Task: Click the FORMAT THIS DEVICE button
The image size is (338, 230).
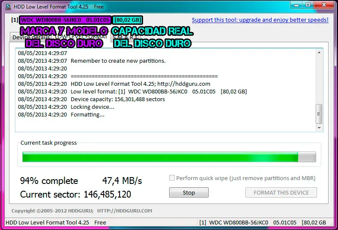Action: 281,192
